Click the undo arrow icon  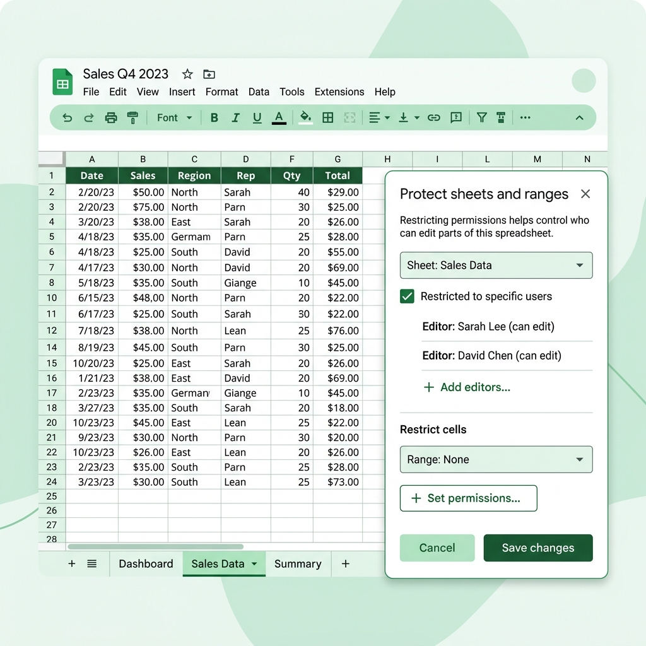[x=67, y=118]
